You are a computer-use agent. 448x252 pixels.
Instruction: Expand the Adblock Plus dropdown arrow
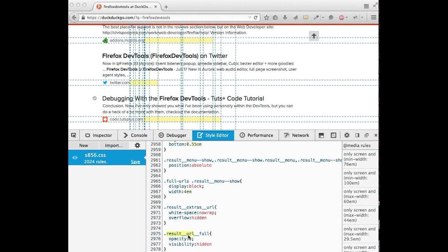[x=346, y=17]
